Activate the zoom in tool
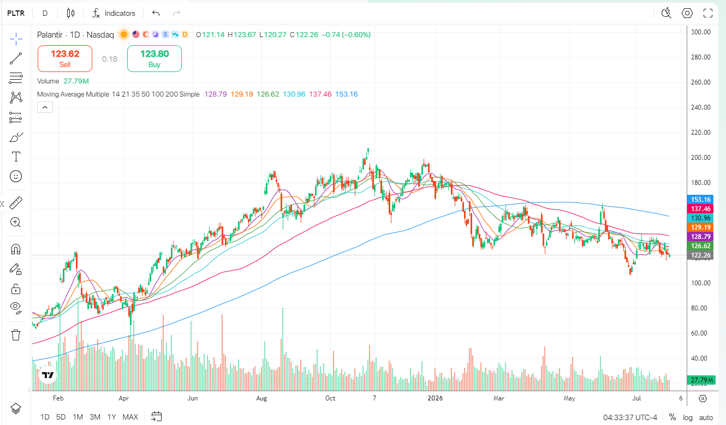The height and width of the screenshot is (425, 726). click(x=16, y=222)
